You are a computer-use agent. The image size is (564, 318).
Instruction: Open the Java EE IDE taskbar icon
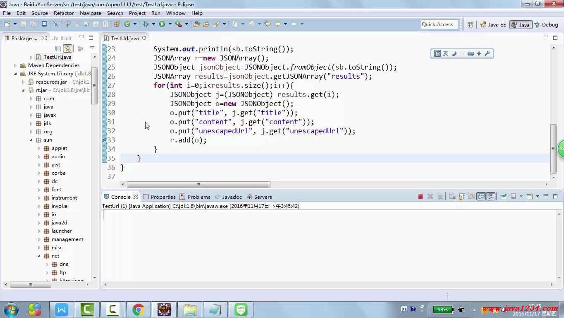point(164,310)
